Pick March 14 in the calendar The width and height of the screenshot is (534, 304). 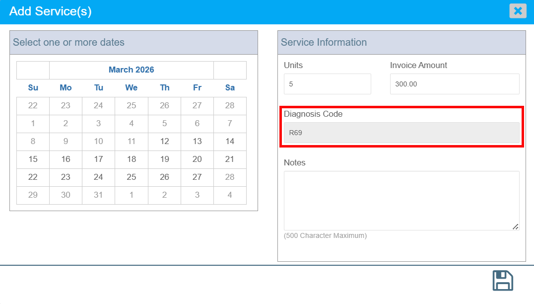pos(230,142)
